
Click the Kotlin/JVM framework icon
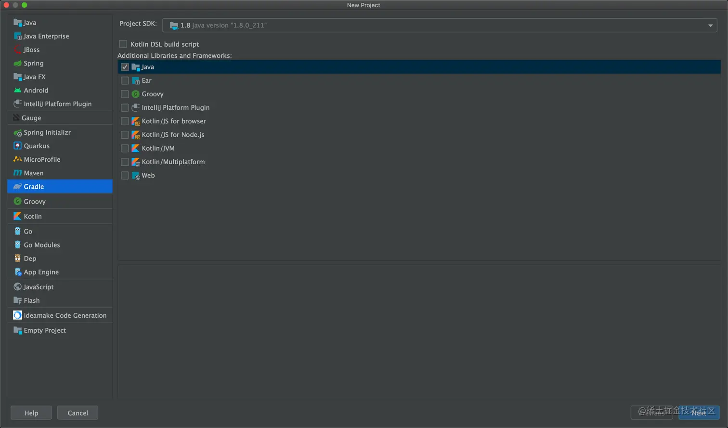[136, 148]
